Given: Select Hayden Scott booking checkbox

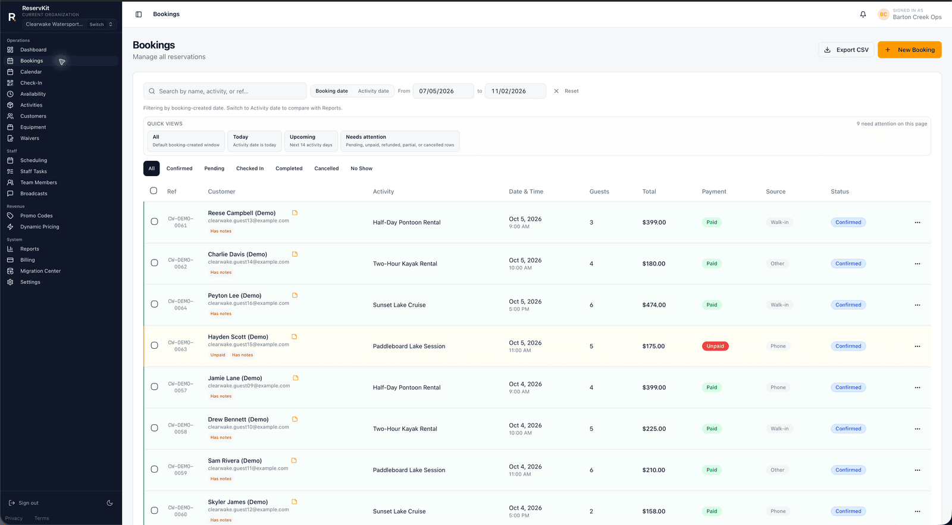Looking at the screenshot, I should [154, 345].
